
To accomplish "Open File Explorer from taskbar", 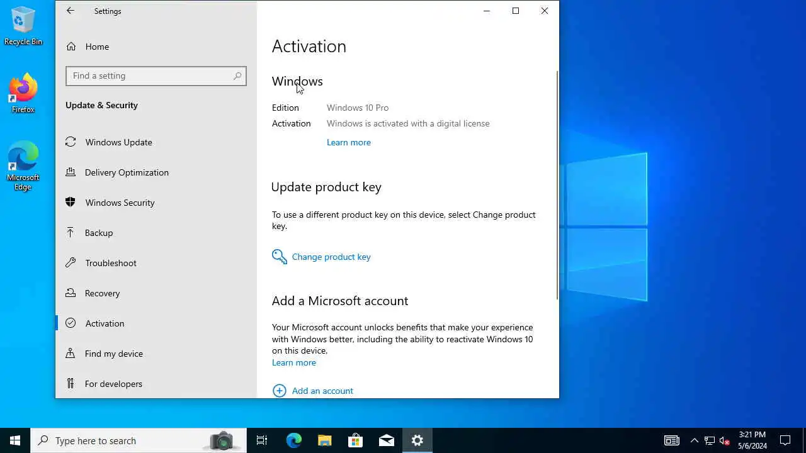I will (x=325, y=440).
